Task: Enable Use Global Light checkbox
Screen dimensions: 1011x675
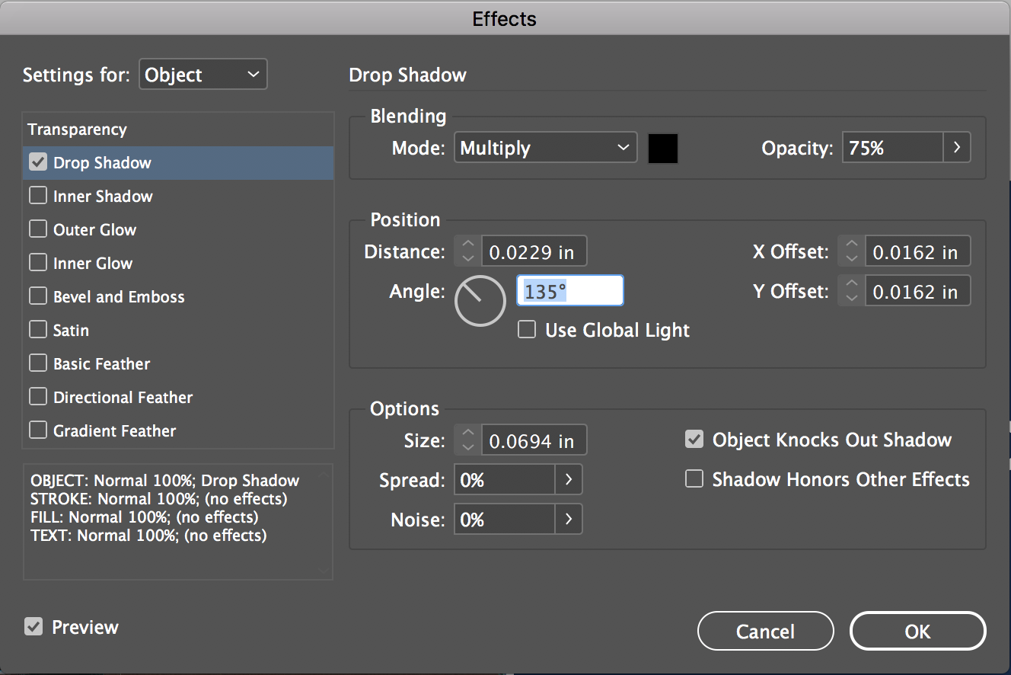Action: 526,330
